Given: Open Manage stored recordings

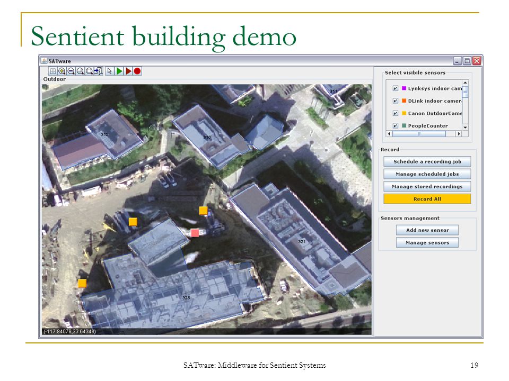Looking at the screenshot, I should [427, 186].
